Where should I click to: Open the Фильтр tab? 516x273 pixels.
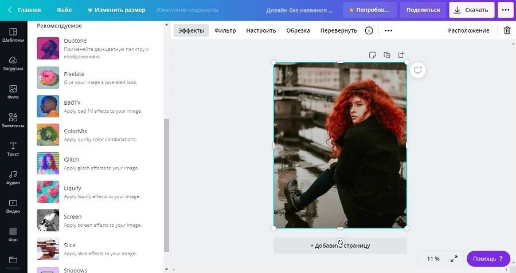[x=225, y=30]
